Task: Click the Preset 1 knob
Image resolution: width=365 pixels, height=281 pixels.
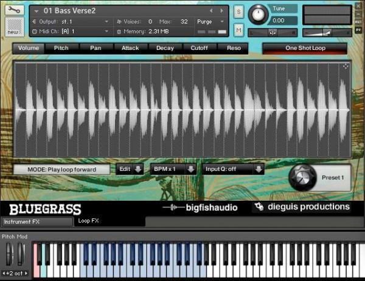Action: tap(302, 178)
